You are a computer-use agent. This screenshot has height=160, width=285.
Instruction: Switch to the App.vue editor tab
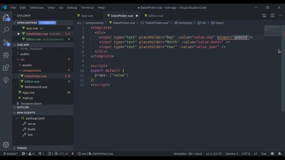click(x=87, y=16)
